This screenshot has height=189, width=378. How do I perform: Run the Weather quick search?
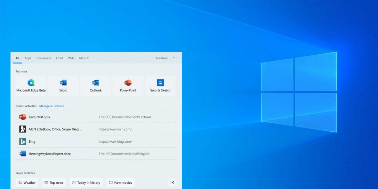point(27,183)
